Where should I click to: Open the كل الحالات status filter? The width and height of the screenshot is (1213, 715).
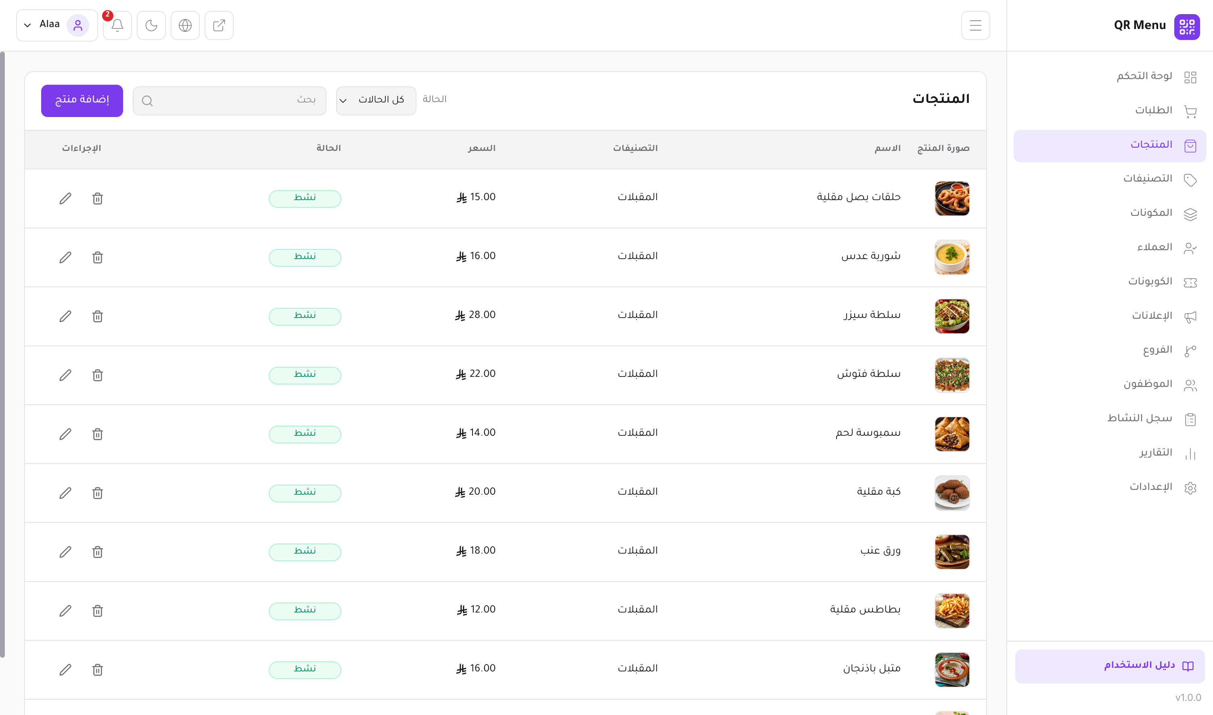376,100
